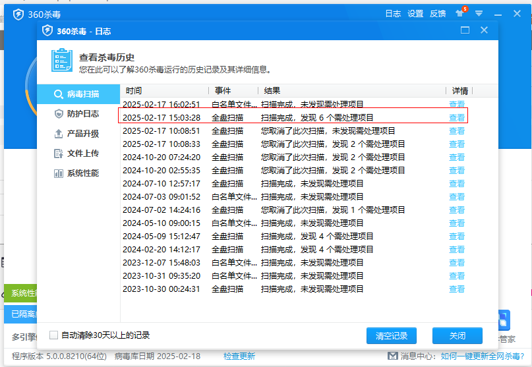Screen dimensions: 532x367
Task: Sort log list by 时间 column header
Action: [x=134, y=91]
